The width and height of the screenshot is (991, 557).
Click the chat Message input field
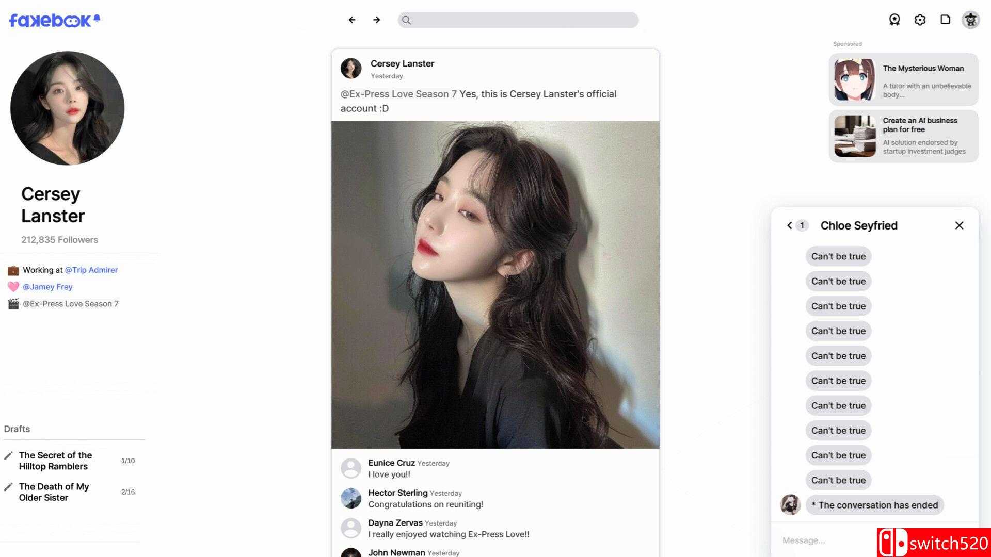[x=826, y=540]
